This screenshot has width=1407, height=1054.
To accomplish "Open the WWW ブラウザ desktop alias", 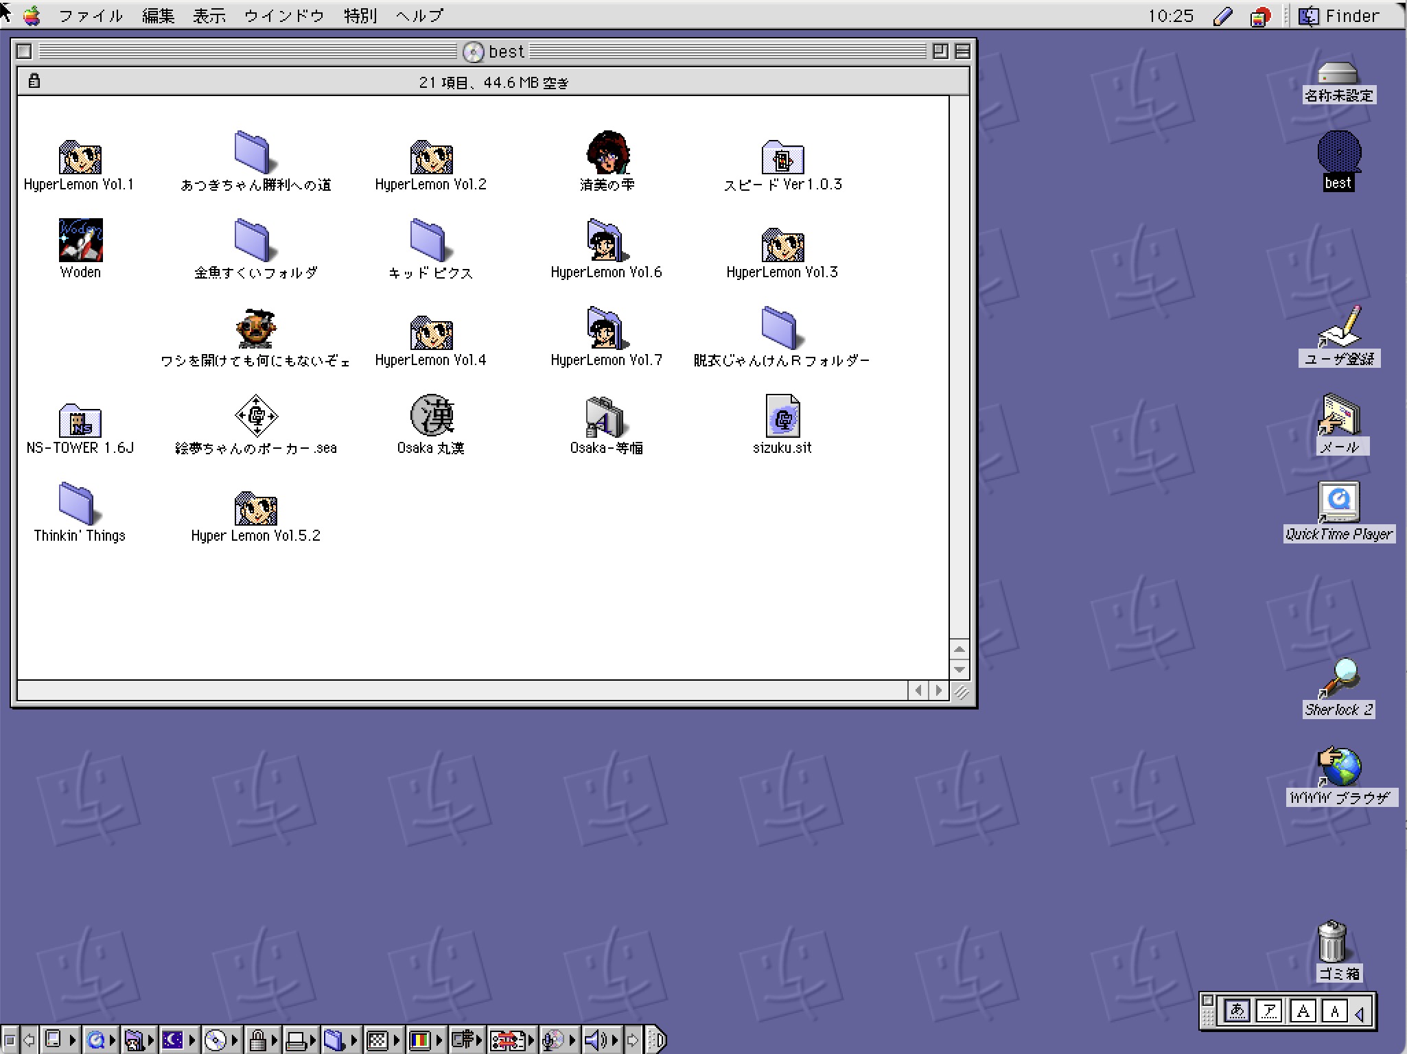I will click(1339, 766).
